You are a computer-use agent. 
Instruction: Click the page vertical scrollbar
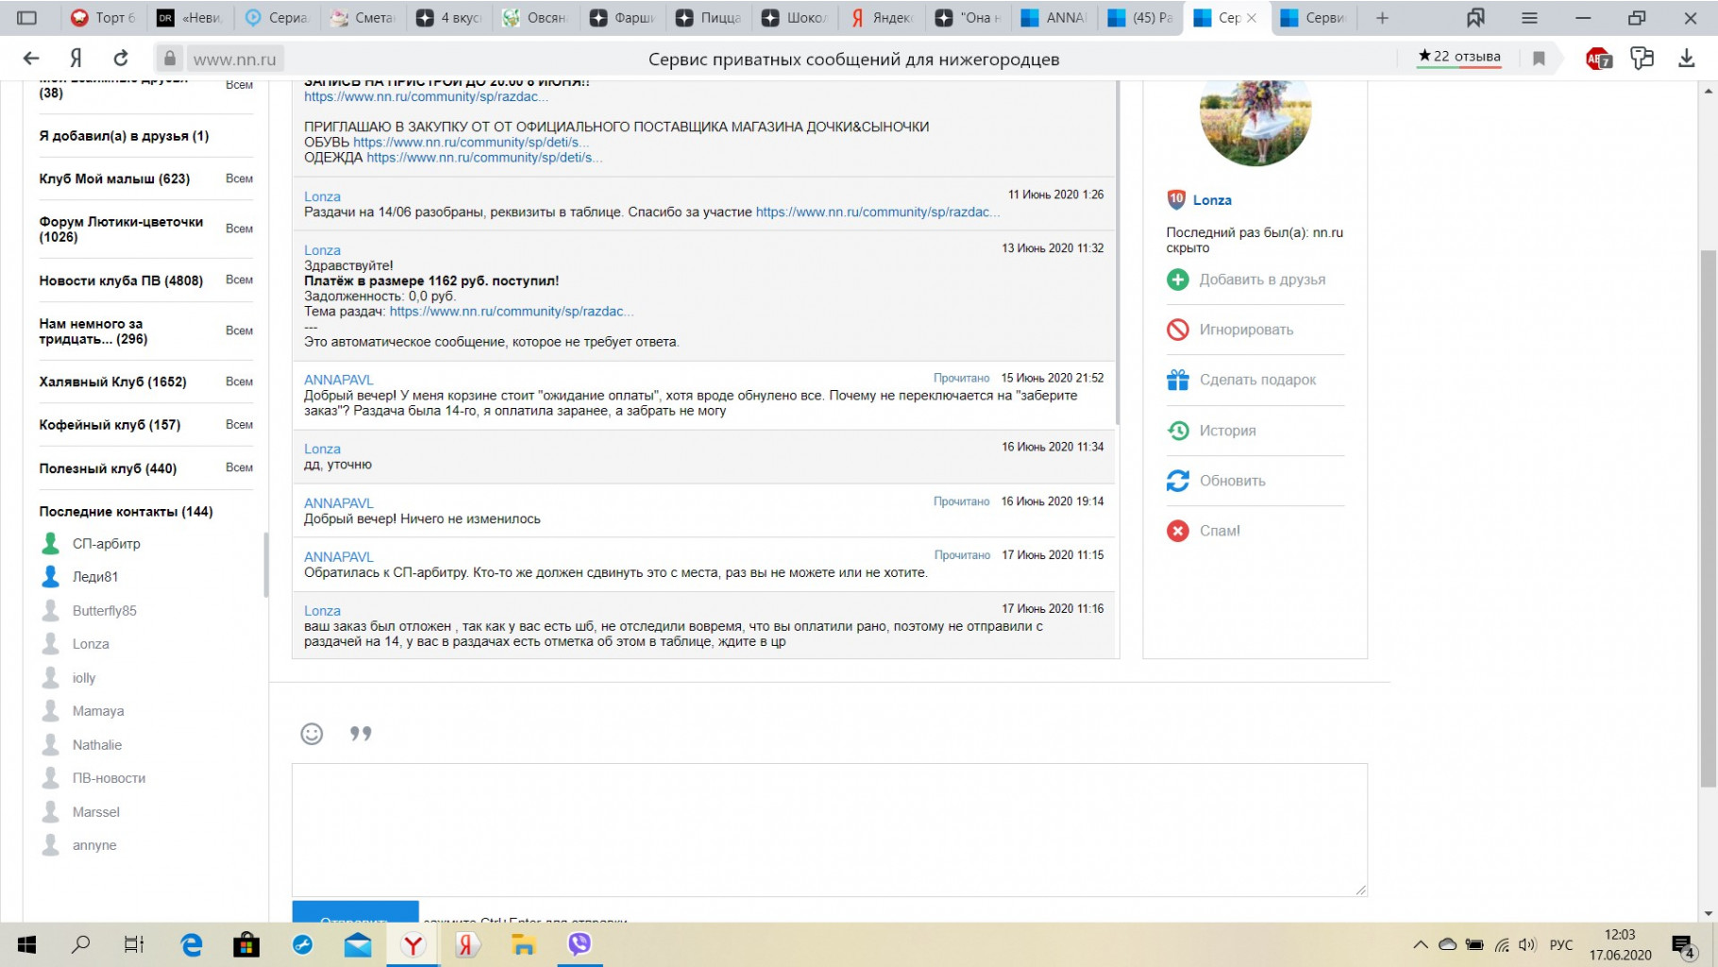[1708, 517]
